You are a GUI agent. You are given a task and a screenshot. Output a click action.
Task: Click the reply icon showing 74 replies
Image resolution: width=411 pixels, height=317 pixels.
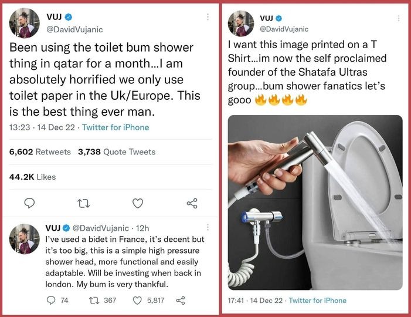[x=51, y=300]
